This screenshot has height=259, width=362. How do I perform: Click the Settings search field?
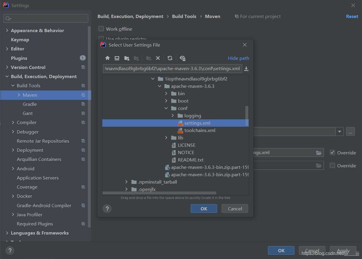pyautogui.click(x=46, y=19)
